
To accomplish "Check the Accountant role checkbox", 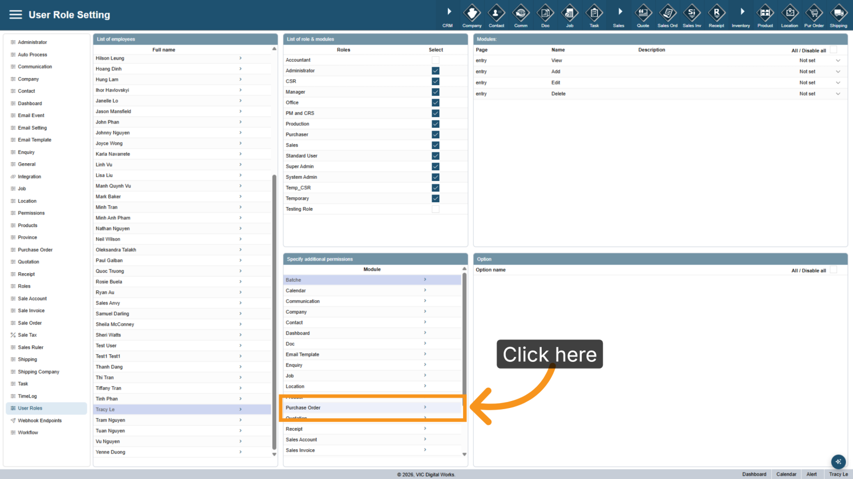I will [x=436, y=60].
